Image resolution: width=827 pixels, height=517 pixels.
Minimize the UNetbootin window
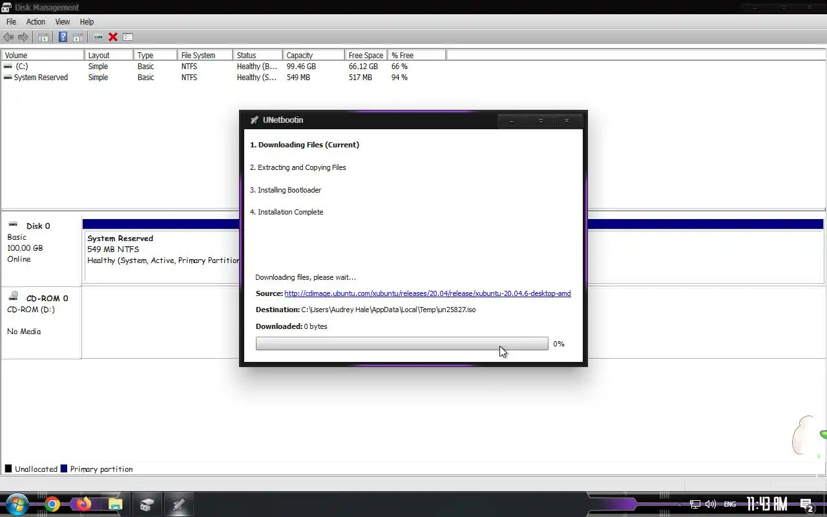click(512, 120)
